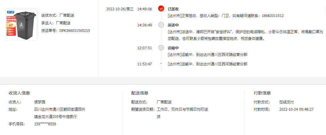Click the 14:49:06 timestamp

pos(144,9)
